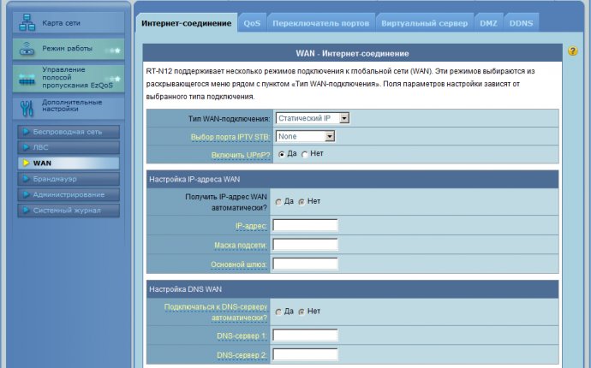
Task: Select Нет for automatic DNS server
Action: pos(301,312)
